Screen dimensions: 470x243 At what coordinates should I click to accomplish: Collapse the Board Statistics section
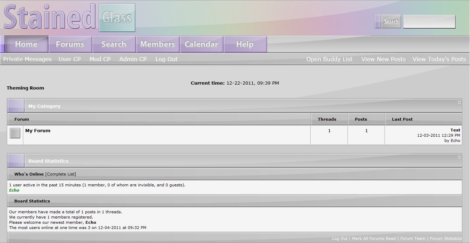tap(459, 157)
